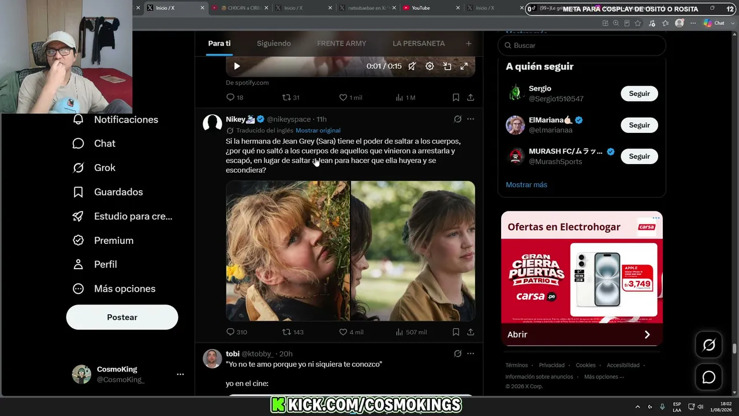739x416 pixels.
Task: Ask Grok about tobi's post
Action: [458, 354]
